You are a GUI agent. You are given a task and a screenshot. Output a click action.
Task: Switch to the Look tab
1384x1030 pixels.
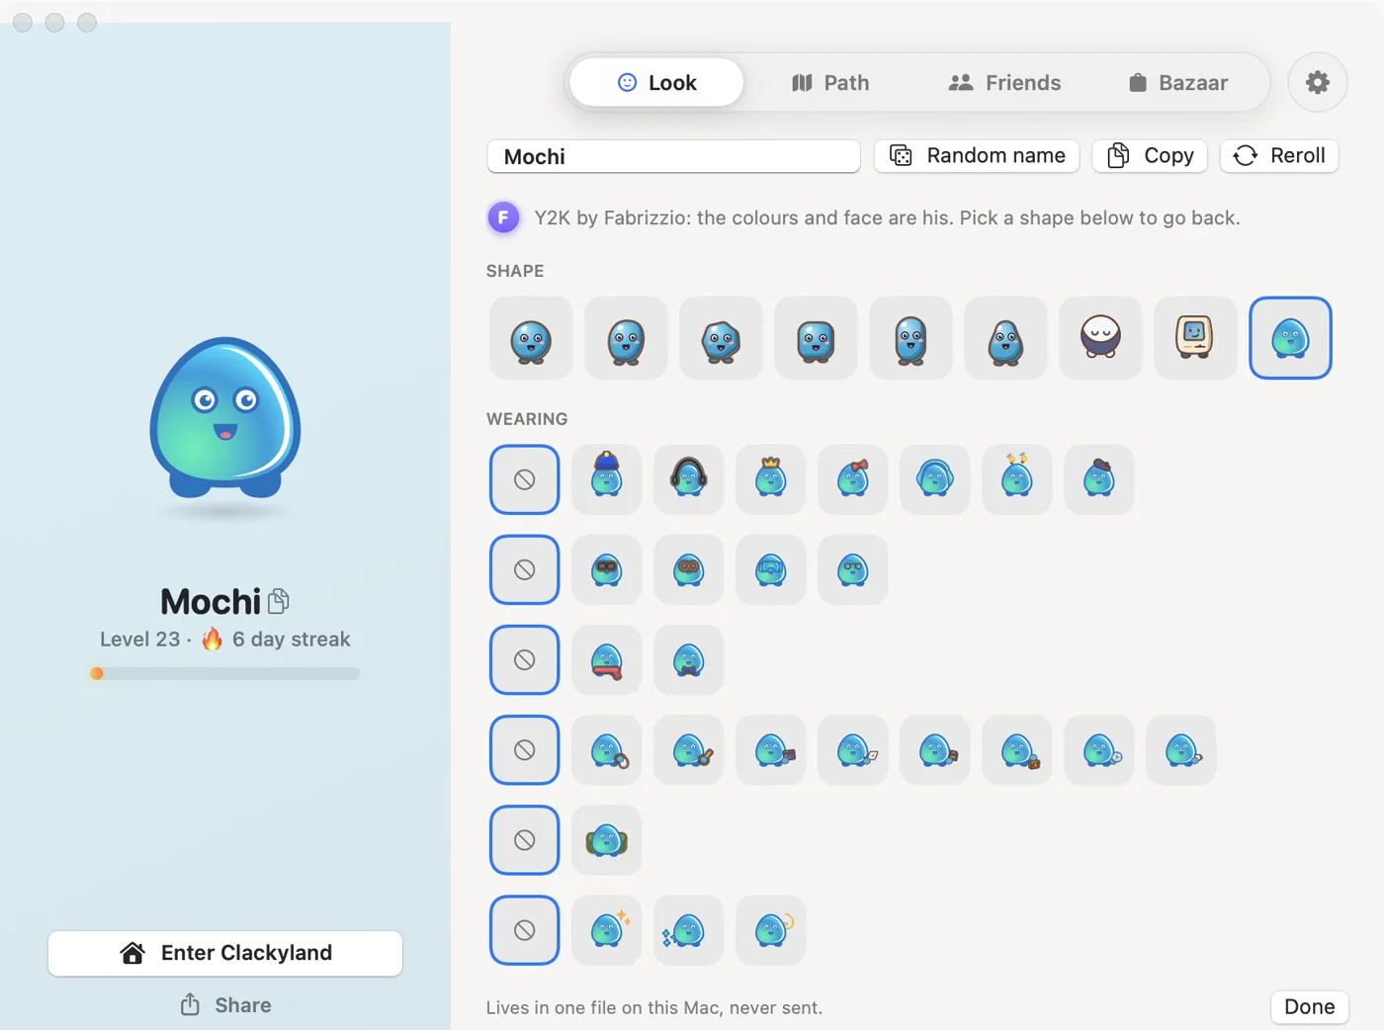point(657,82)
